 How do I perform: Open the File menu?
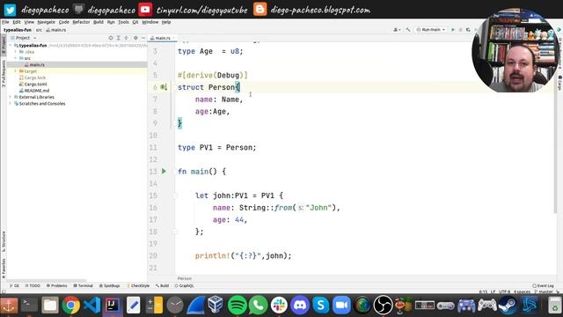pyautogui.click(x=5, y=22)
